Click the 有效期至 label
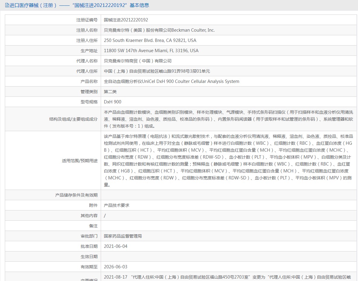 coord(89,267)
